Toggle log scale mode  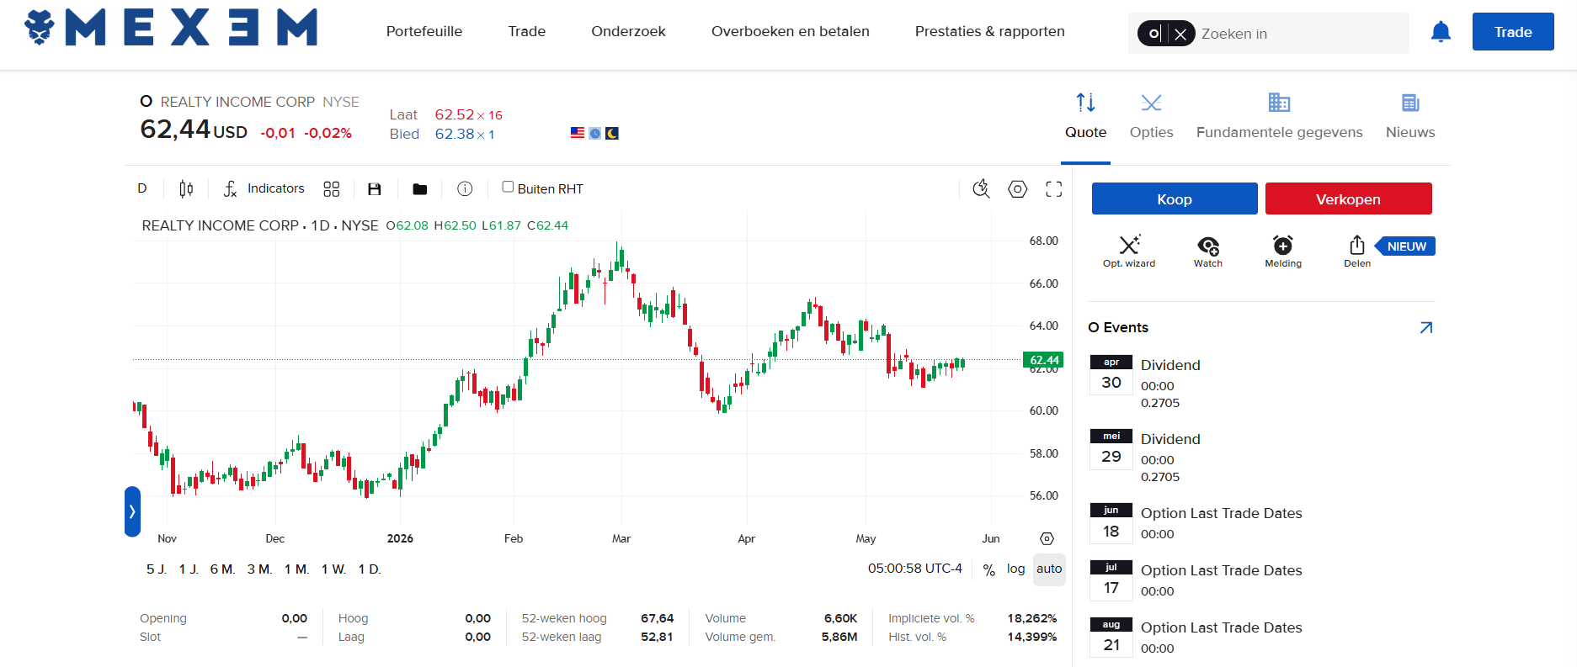tap(1016, 569)
